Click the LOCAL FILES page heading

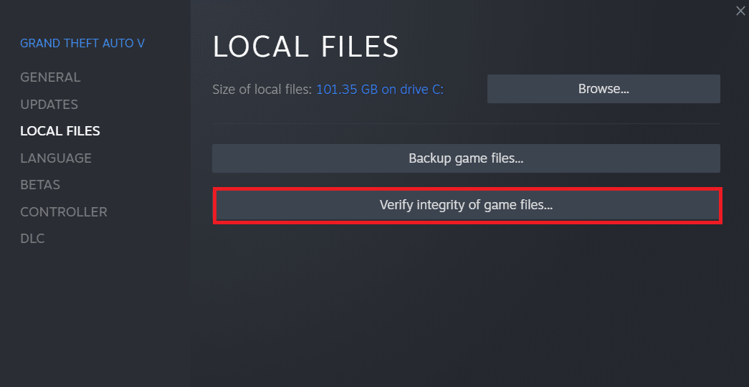point(306,47)
